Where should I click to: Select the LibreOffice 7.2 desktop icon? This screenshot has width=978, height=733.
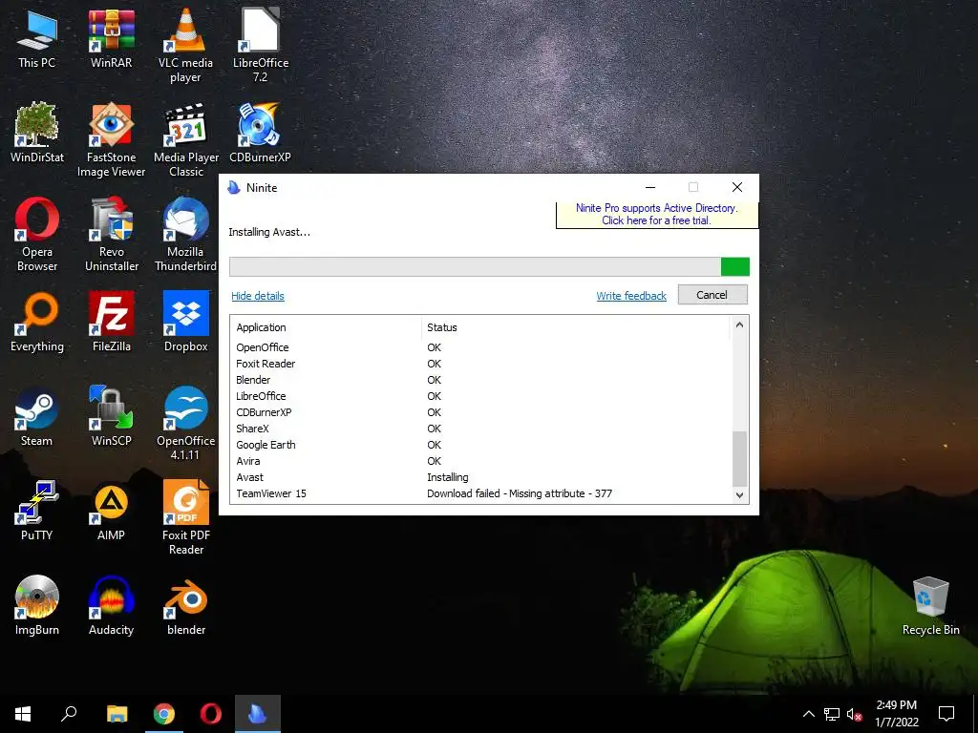pyautogui.click(x=260, y=46)
